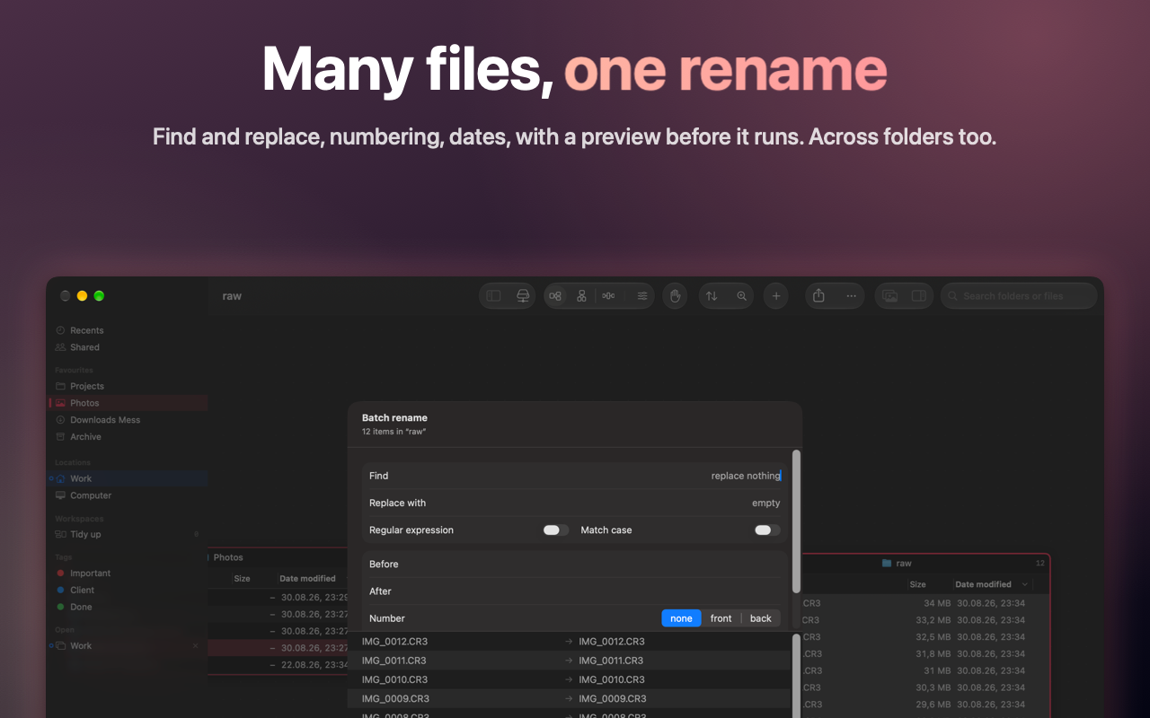The width and height of the screenshot is (1150, 718).
Task: Select 'back' for Number option
Action: tap(761, 618)
